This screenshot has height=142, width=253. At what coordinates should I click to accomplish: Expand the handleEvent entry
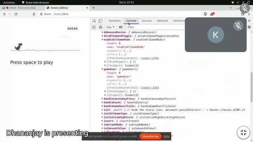pyautogui.click(x=102, y=103)
